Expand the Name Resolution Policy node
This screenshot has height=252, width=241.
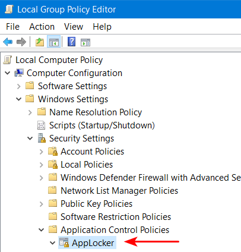pyautogui.click(x=30, y=112)
